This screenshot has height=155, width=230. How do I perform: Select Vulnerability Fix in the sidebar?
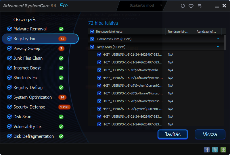(28, 127)
